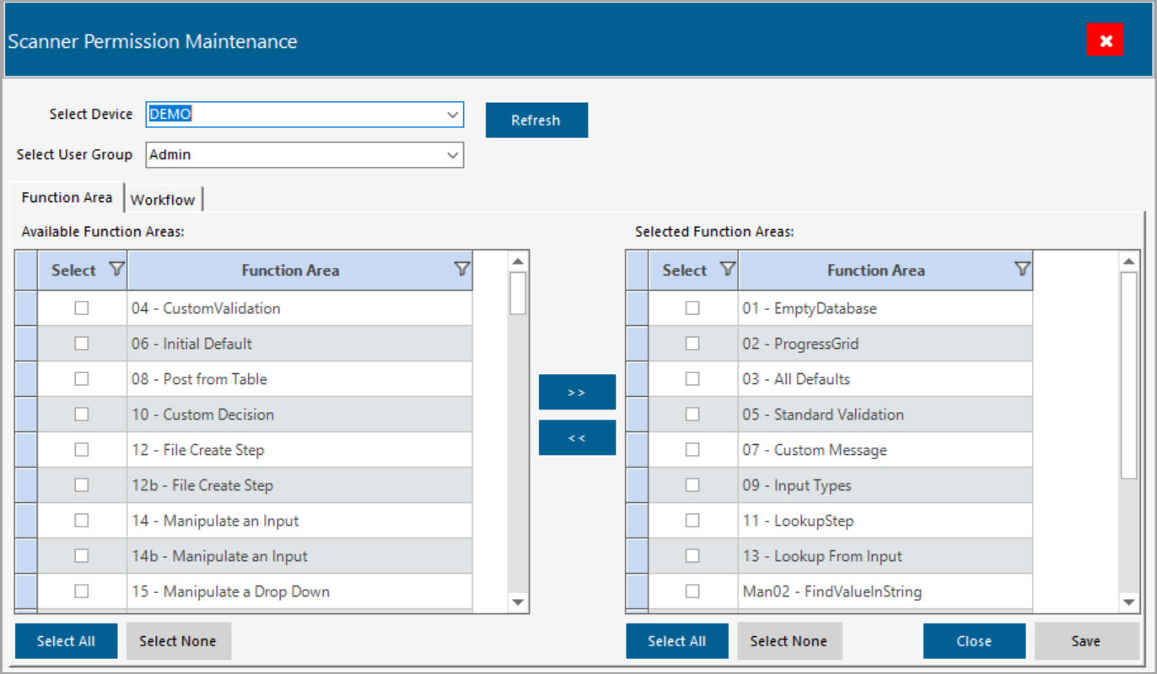Move checked areas right with >> button
This screenshot has width=1157, height=674.
(x=577, y=392)
